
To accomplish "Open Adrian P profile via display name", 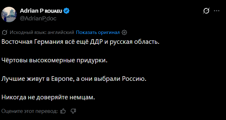I will [32, 11].
